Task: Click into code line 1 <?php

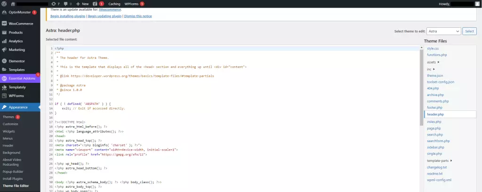Action: click(x=59, y=48)
